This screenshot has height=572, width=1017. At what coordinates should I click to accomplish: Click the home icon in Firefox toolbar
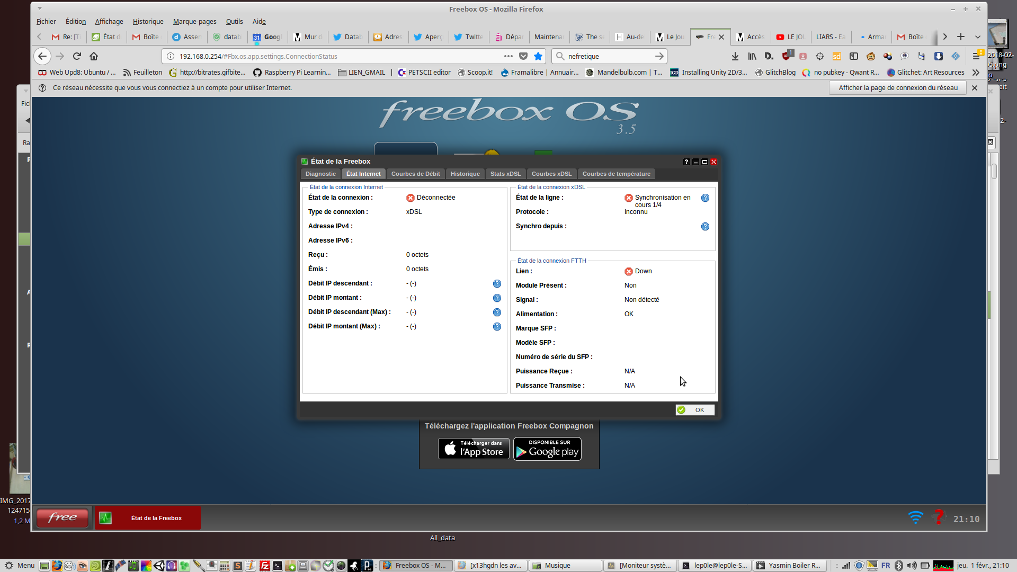coord(94,56)
